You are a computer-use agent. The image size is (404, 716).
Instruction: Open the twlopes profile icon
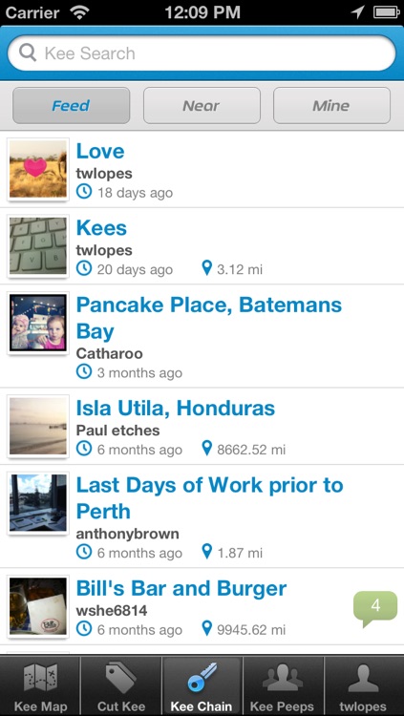coord(363,678)
